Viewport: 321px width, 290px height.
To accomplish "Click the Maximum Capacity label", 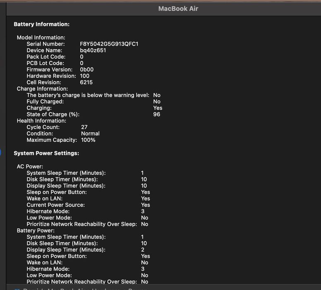I will point(52,140).
